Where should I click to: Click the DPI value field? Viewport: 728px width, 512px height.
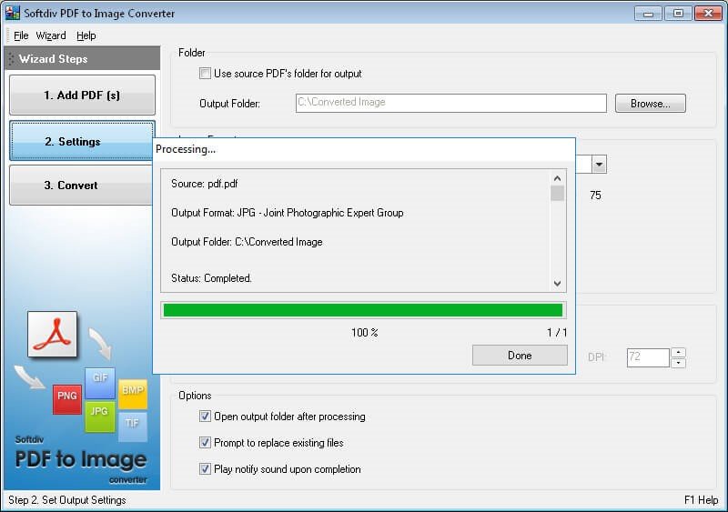pos(648,357)
